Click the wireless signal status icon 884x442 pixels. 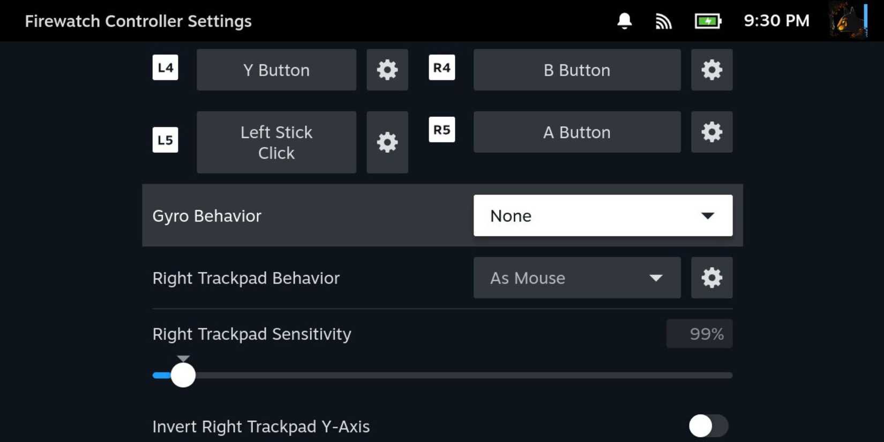pos(663,21)
